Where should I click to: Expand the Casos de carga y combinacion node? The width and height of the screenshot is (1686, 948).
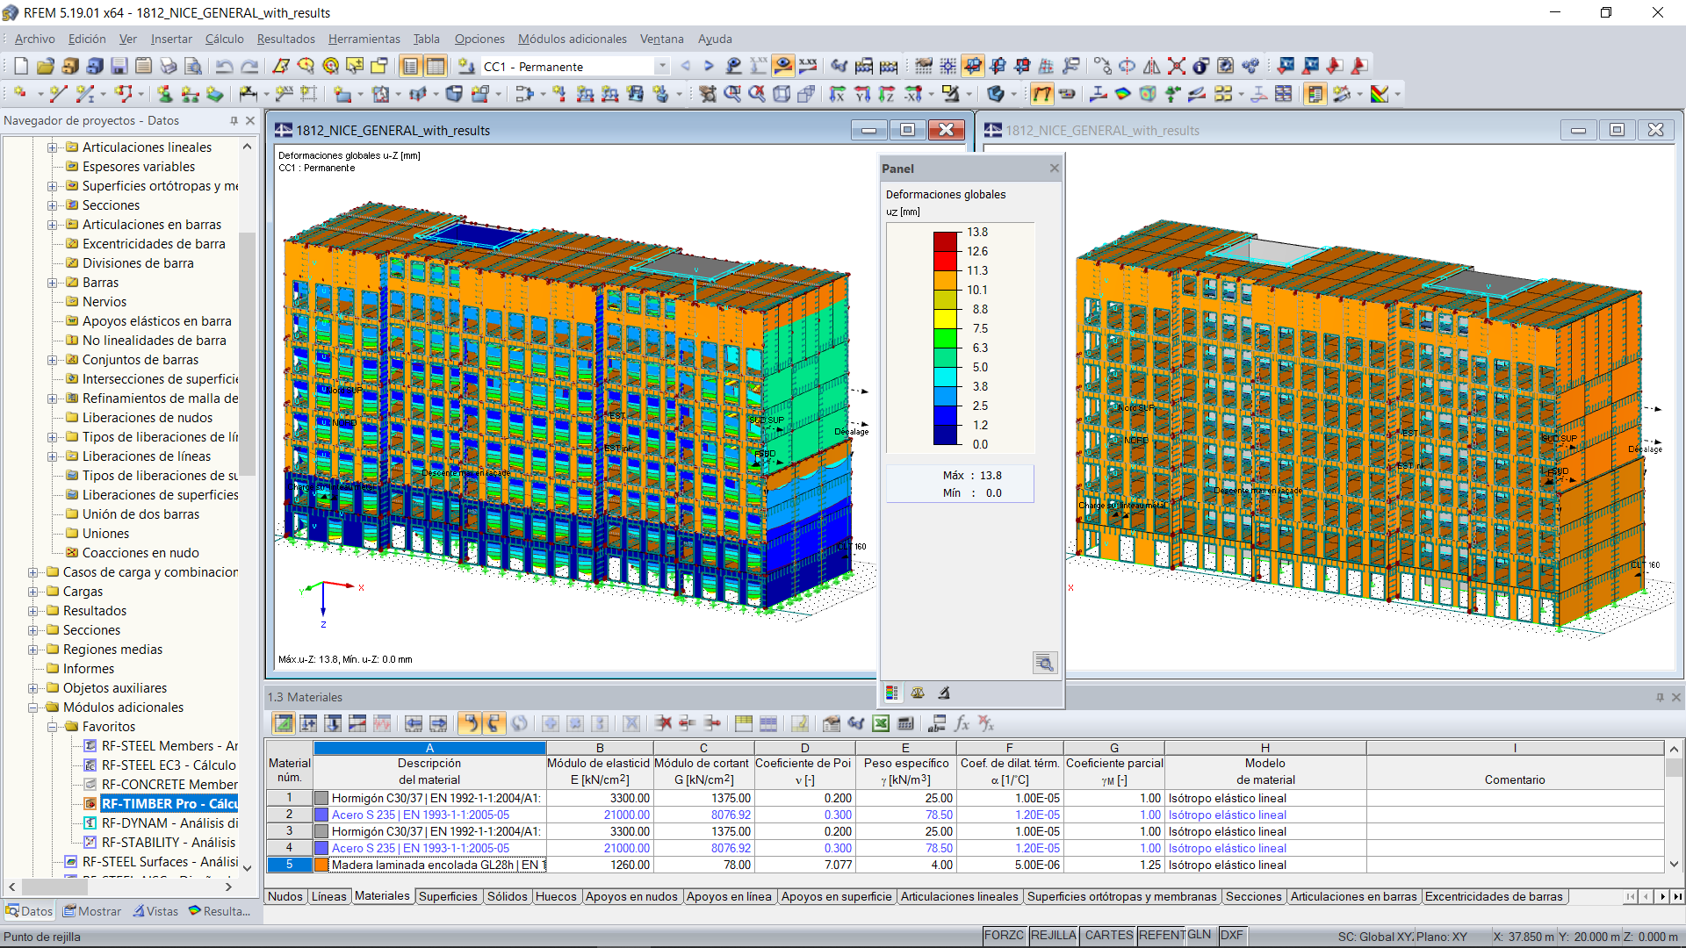pyautogui.click(x=32, y=571)
